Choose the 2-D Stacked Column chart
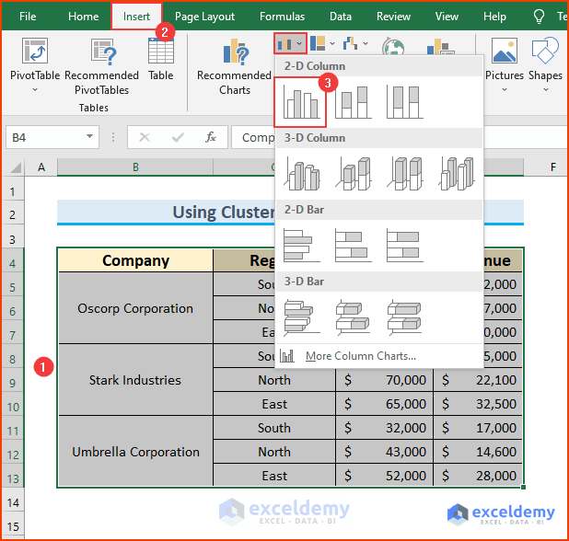Image resolution: width=569 pixels, height=541 pixels. [353, 102]
